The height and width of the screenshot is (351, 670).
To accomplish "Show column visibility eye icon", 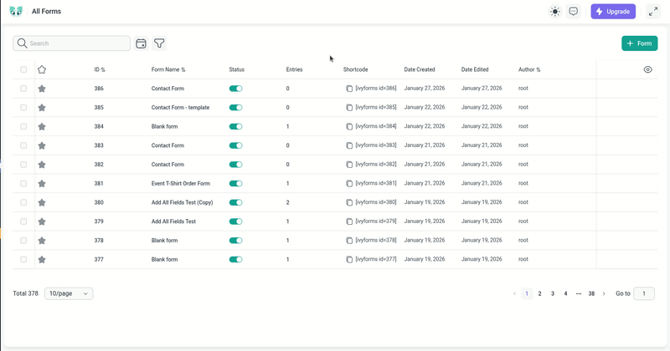I will [x=647, y=69].
